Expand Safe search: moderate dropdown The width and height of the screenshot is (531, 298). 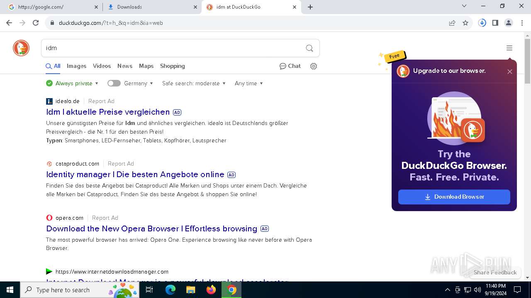click(194, 83)
